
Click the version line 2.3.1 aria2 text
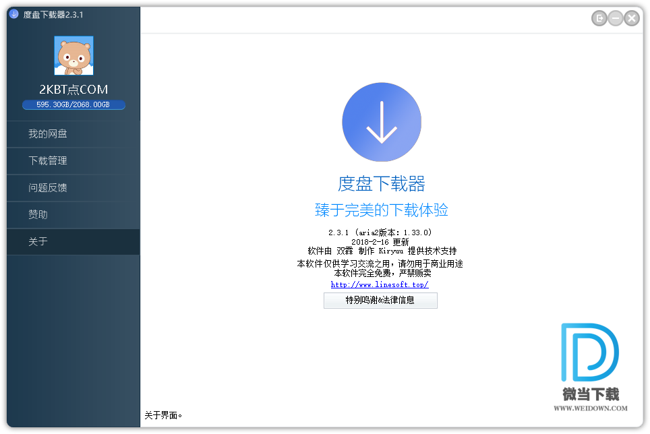(380, 232)
